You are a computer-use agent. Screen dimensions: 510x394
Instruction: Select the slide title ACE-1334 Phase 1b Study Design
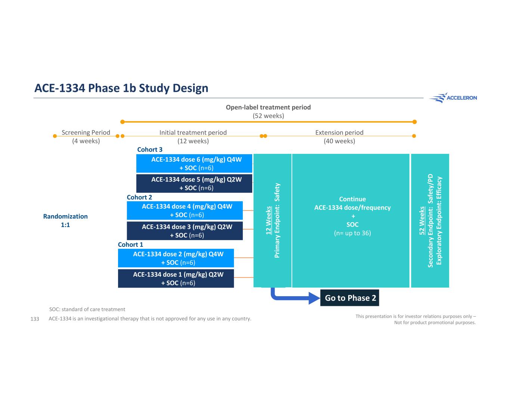[x=121, y=88]
